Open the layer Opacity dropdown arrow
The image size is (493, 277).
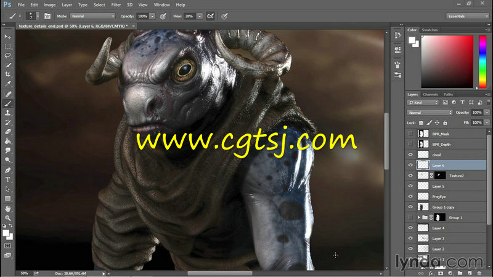click(487, 113)
